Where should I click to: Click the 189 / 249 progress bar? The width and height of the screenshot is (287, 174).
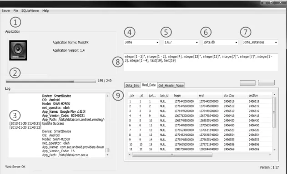(50, 81)
